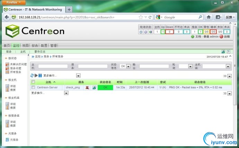Click the green help icon beside 文档
This screenshot has width=239, height=148.
tap(193, 37)
